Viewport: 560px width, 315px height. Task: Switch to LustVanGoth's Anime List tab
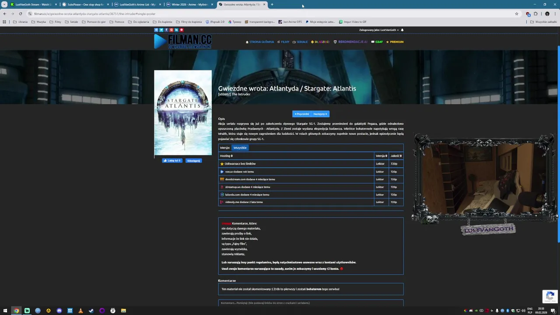pos(137,4)
